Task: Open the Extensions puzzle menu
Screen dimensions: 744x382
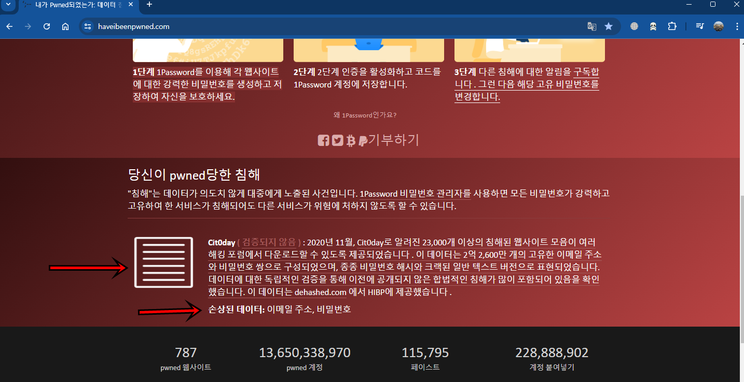Action: tap(672, 26)
